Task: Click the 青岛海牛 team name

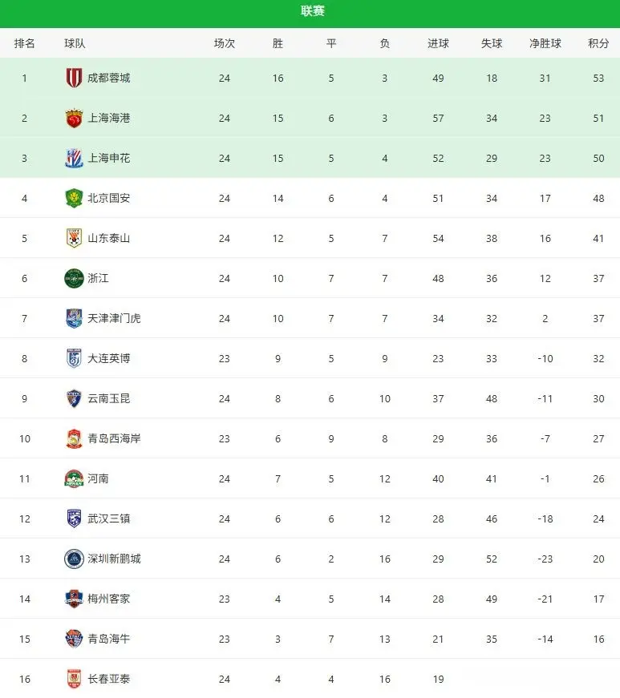Action: [x=108, y=639]
